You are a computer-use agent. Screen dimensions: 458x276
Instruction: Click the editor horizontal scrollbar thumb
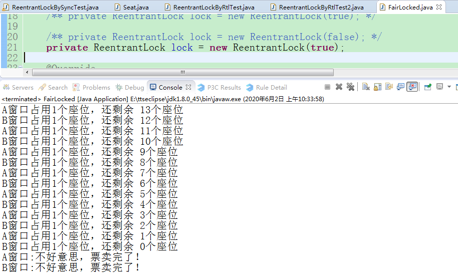click(x=183, y=73)
